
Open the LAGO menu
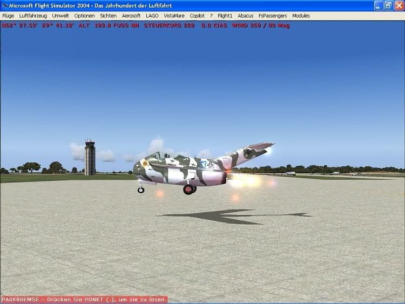click(152, 16)
